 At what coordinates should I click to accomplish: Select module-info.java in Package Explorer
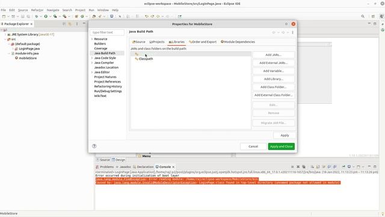point(26,54)
